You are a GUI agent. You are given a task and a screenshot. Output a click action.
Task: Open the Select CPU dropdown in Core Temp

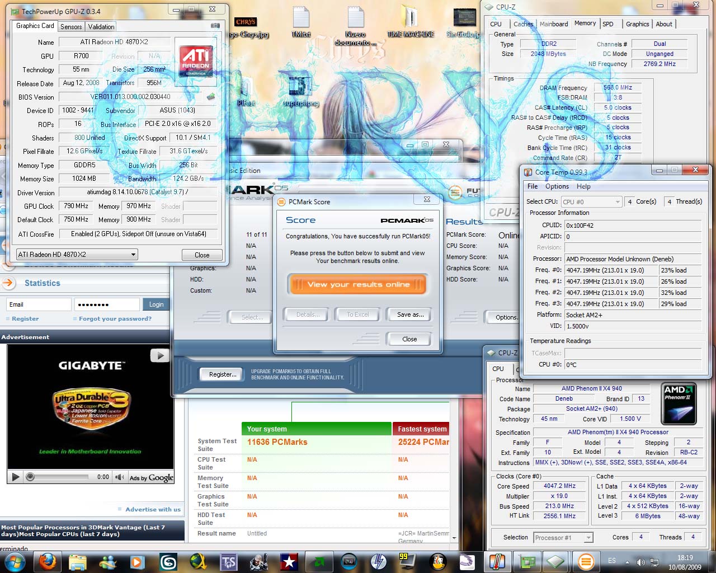coord(591,201)
